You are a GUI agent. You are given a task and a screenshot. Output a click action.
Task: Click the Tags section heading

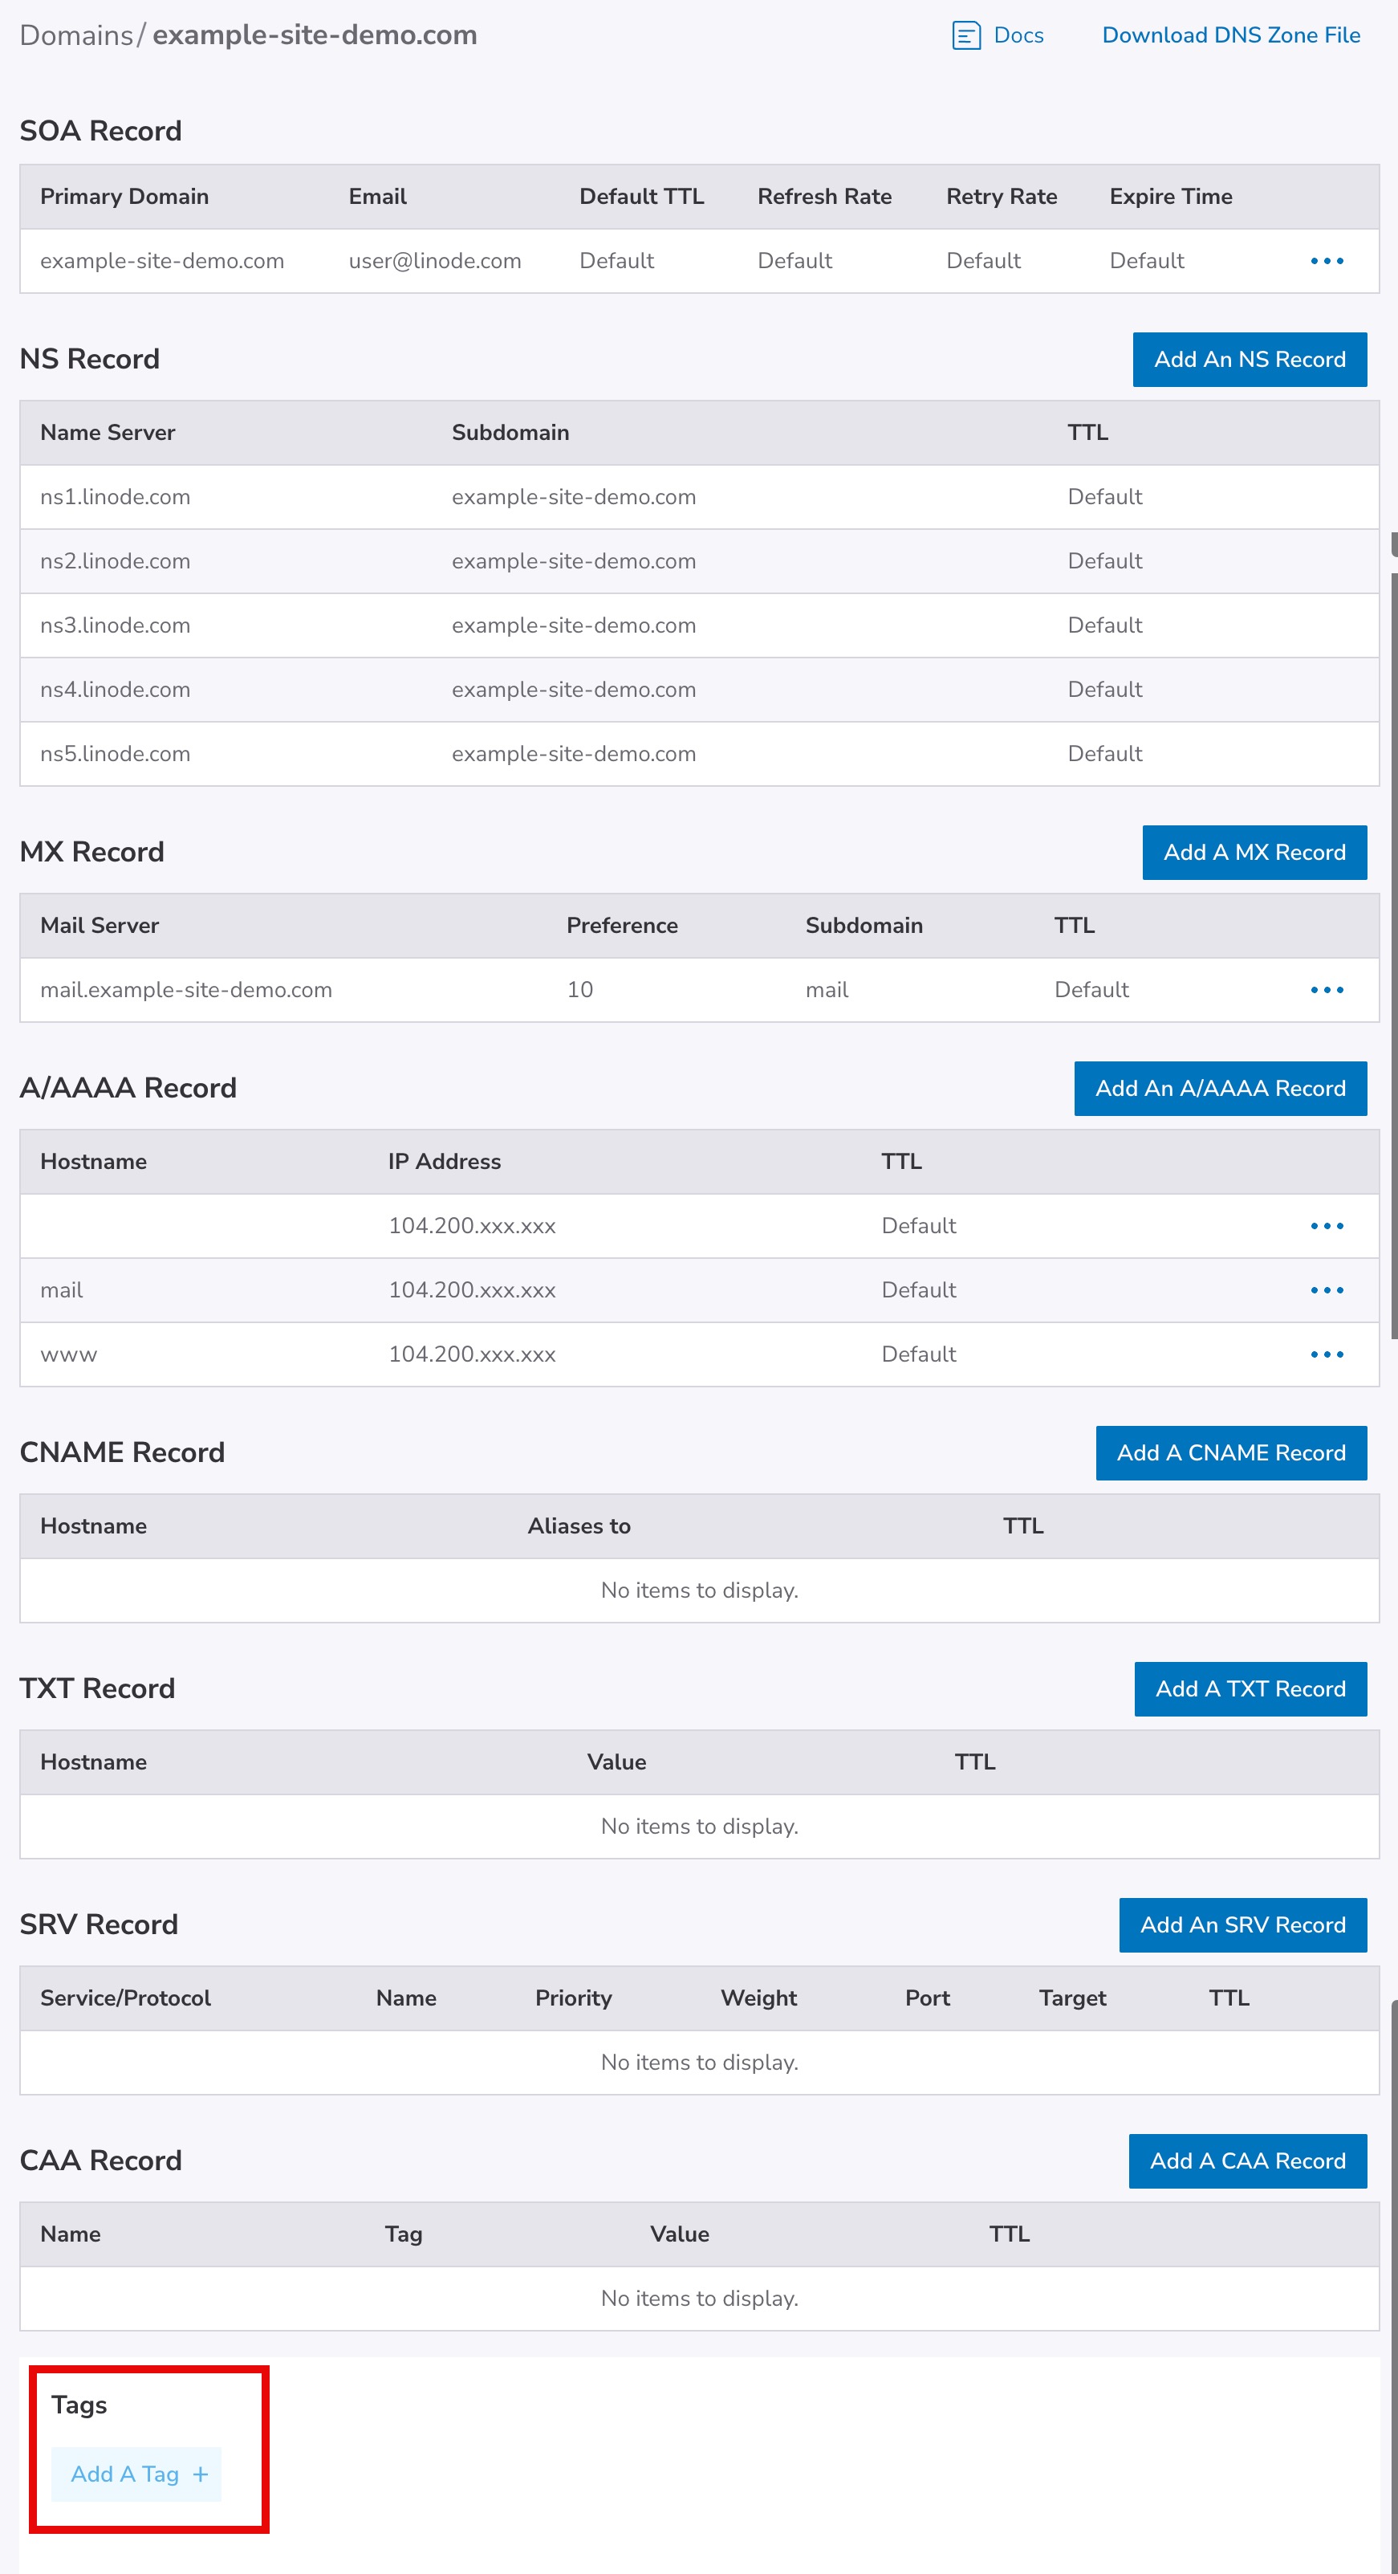(x=79, y=2405)
